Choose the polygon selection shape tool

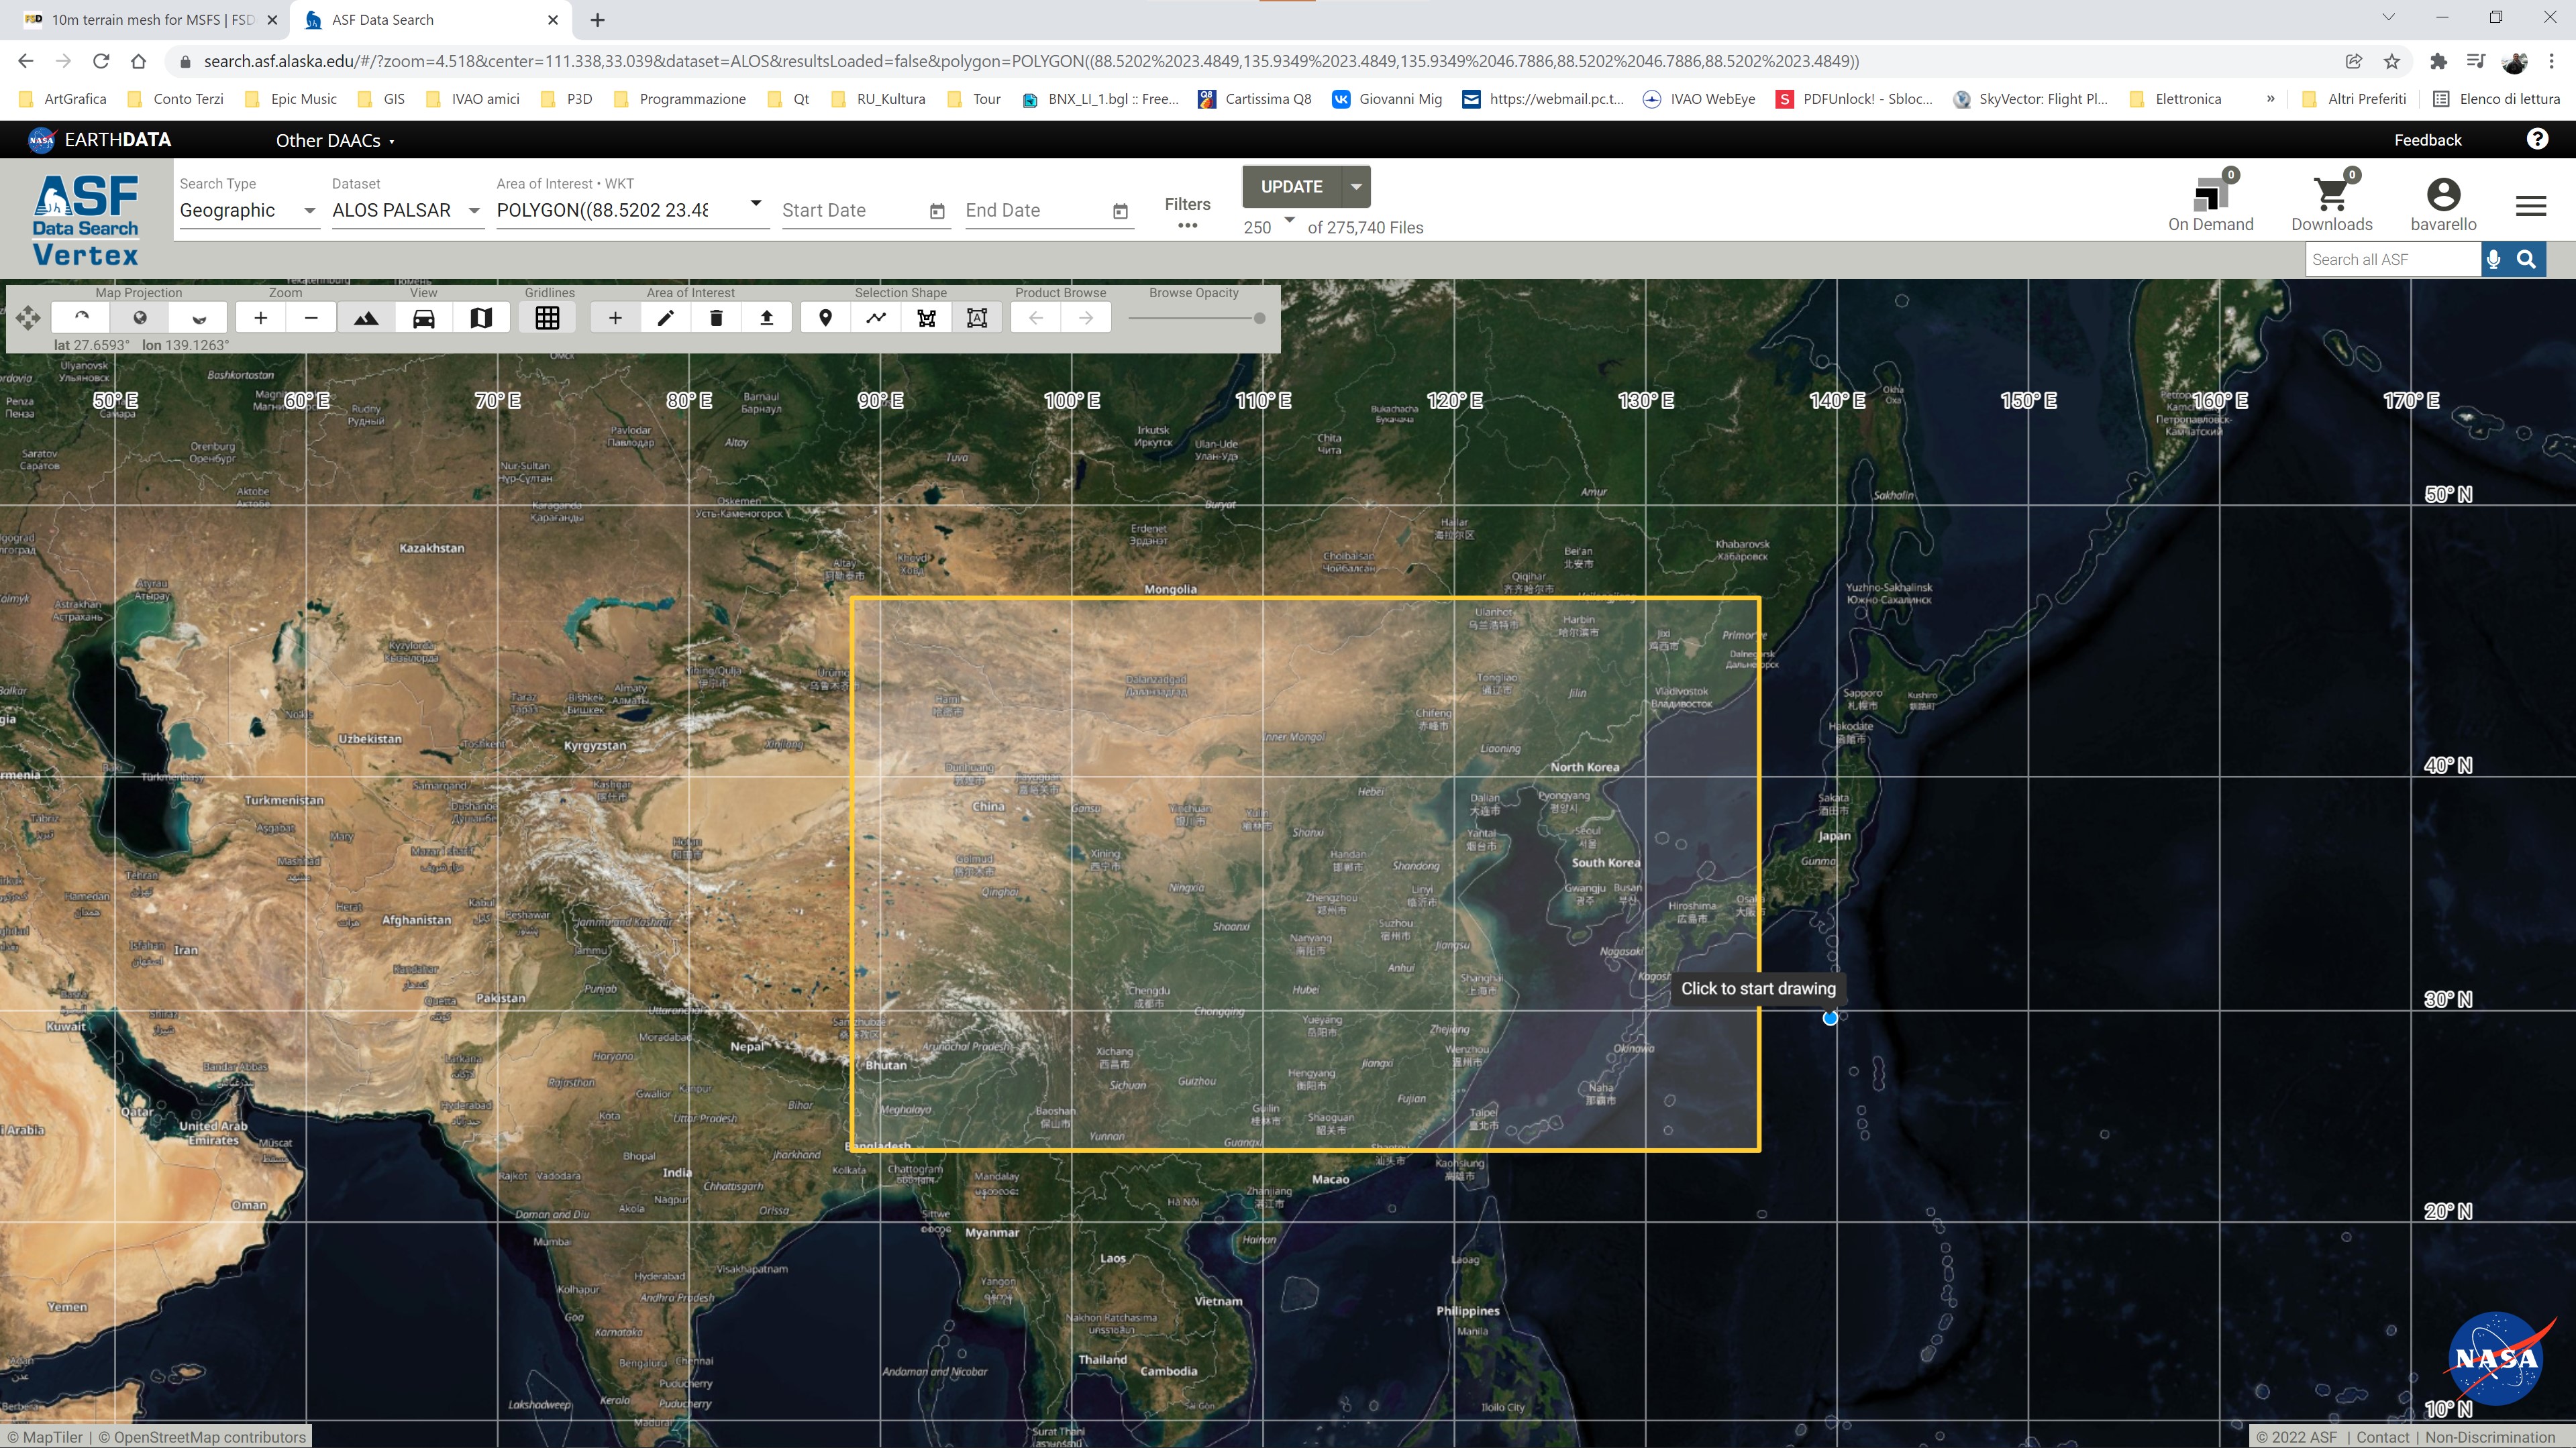pos(927,318)
